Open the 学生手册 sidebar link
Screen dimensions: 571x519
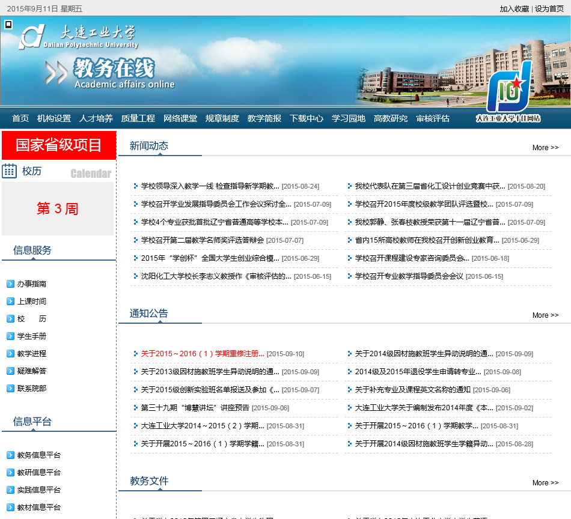(32, 336)
